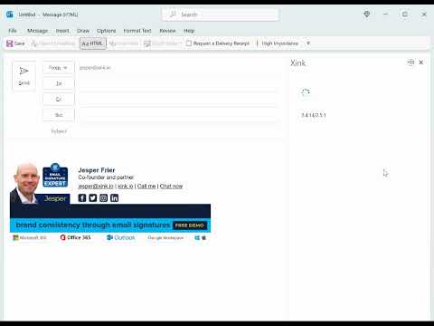The width and height of the screenshot is (434, 326).
Task: Open the LinkedIn icon in signature
Action: click(114, 198)
